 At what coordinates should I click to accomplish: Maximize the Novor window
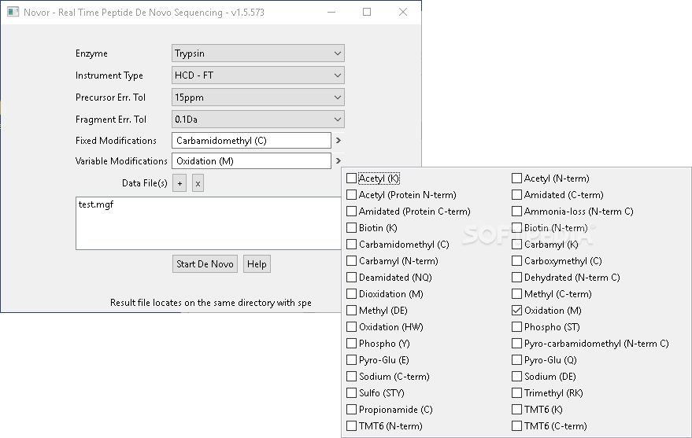coord(367,12)
